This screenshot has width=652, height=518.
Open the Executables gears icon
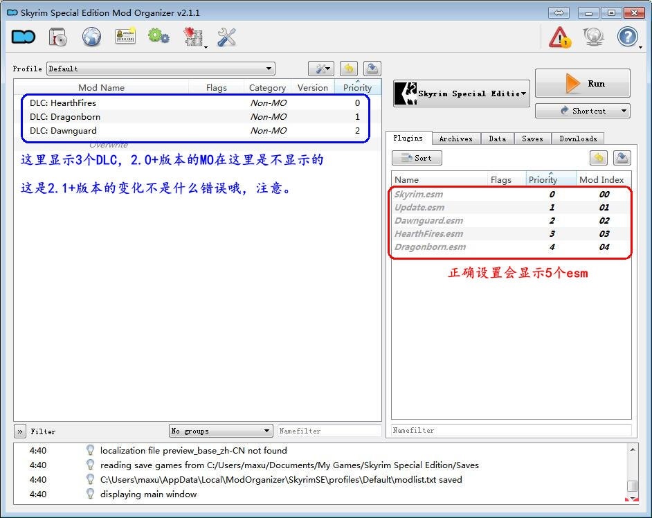click(159, 36)
